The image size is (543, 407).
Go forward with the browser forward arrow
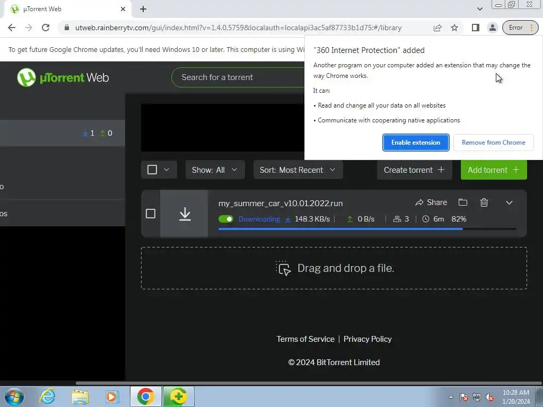pos(29,28)
